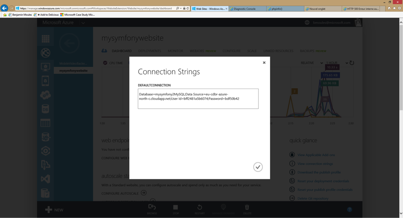Click RESTART in the command bar
Screen dimensions: 403x218
coord(200,209)
